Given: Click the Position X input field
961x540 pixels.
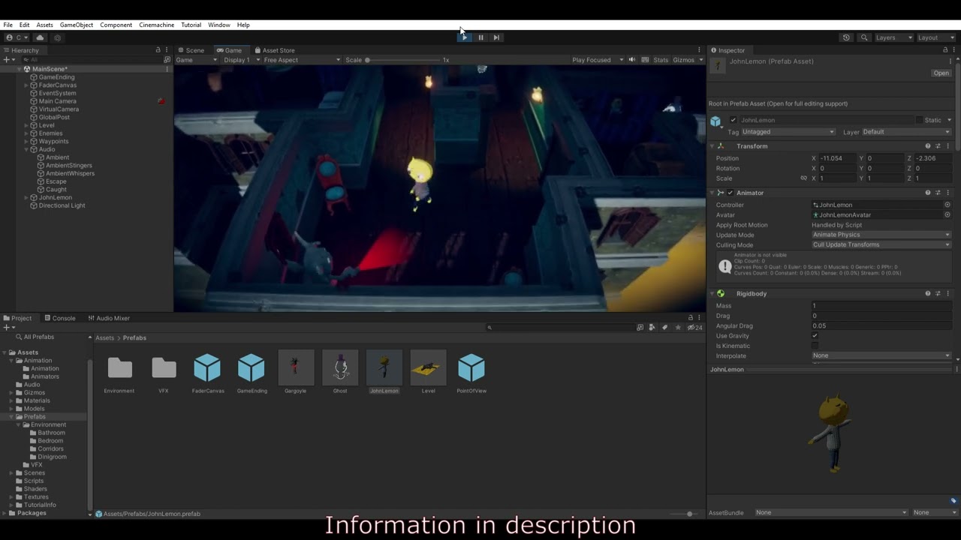Looking at the screenshot, I should click(837, 158).
